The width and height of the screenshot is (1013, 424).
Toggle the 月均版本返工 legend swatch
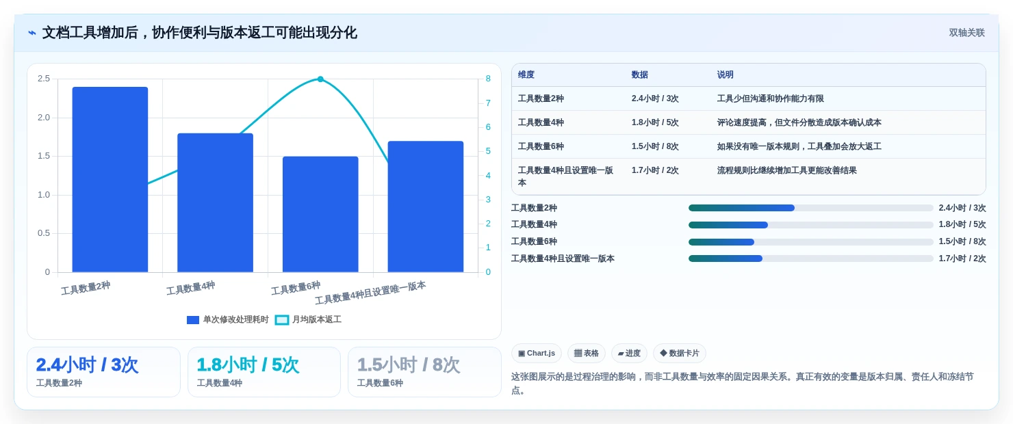(x=282, y=320)
